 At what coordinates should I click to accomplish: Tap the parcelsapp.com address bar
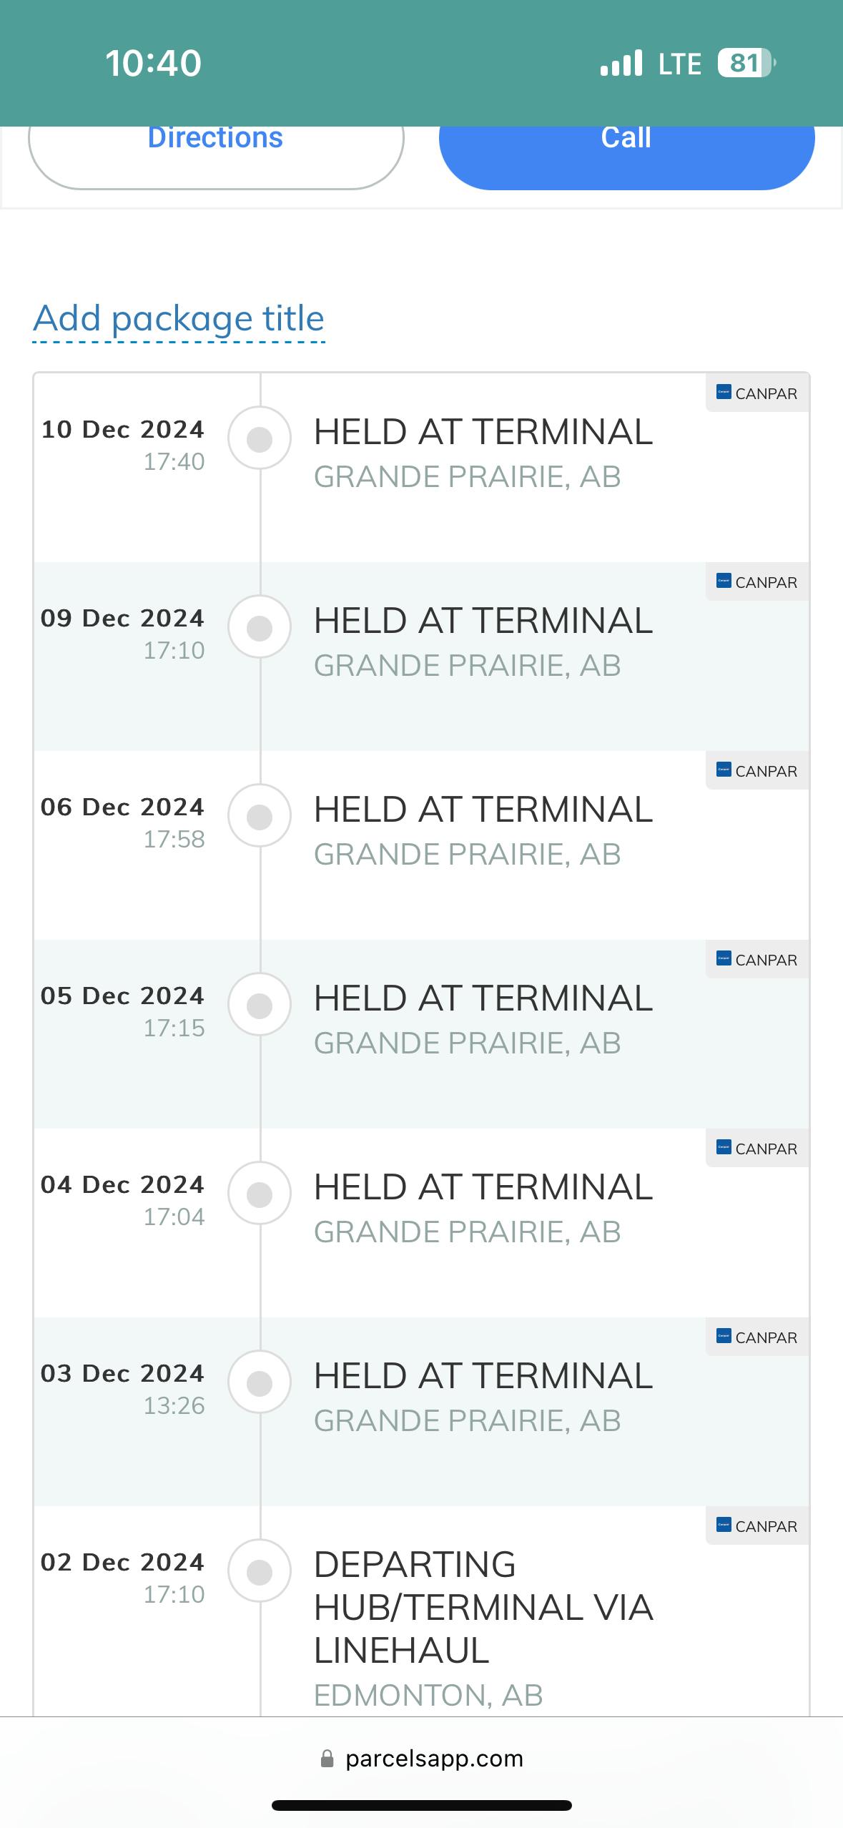coord(422,1759)
